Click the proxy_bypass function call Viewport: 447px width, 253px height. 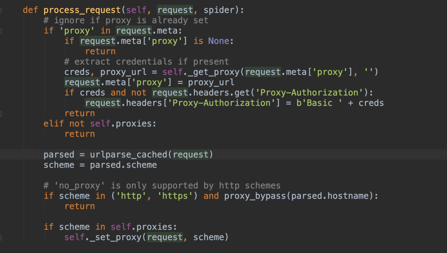[x=255, y=196]
